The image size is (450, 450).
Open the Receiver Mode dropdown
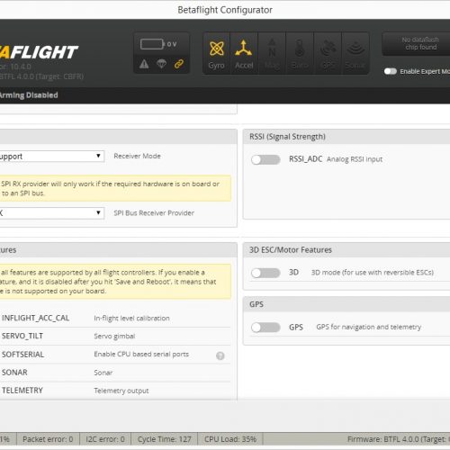click(51, 157)
